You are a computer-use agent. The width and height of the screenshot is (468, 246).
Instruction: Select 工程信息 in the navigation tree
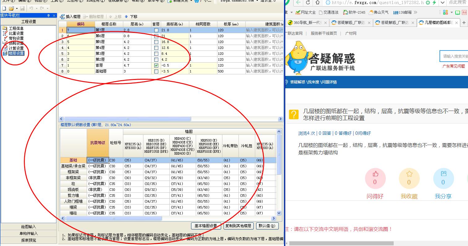16,28
